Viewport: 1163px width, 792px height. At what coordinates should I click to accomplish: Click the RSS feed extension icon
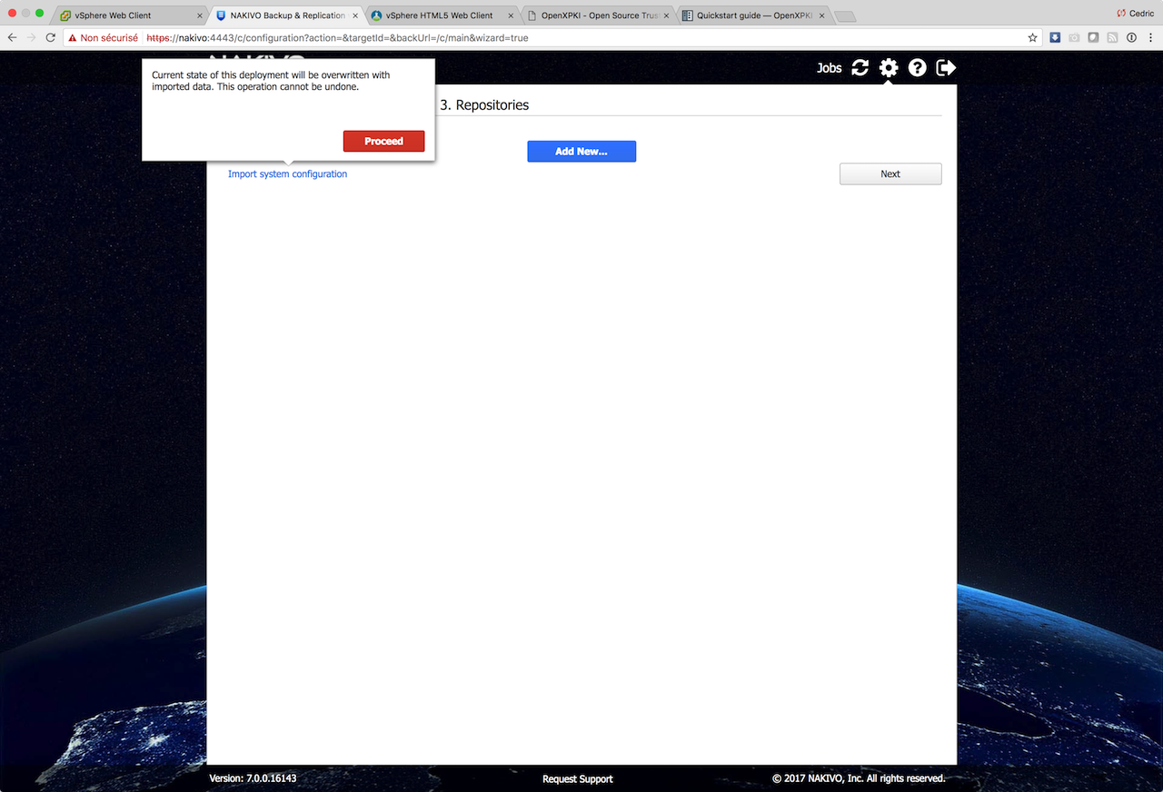[1112, 38]
